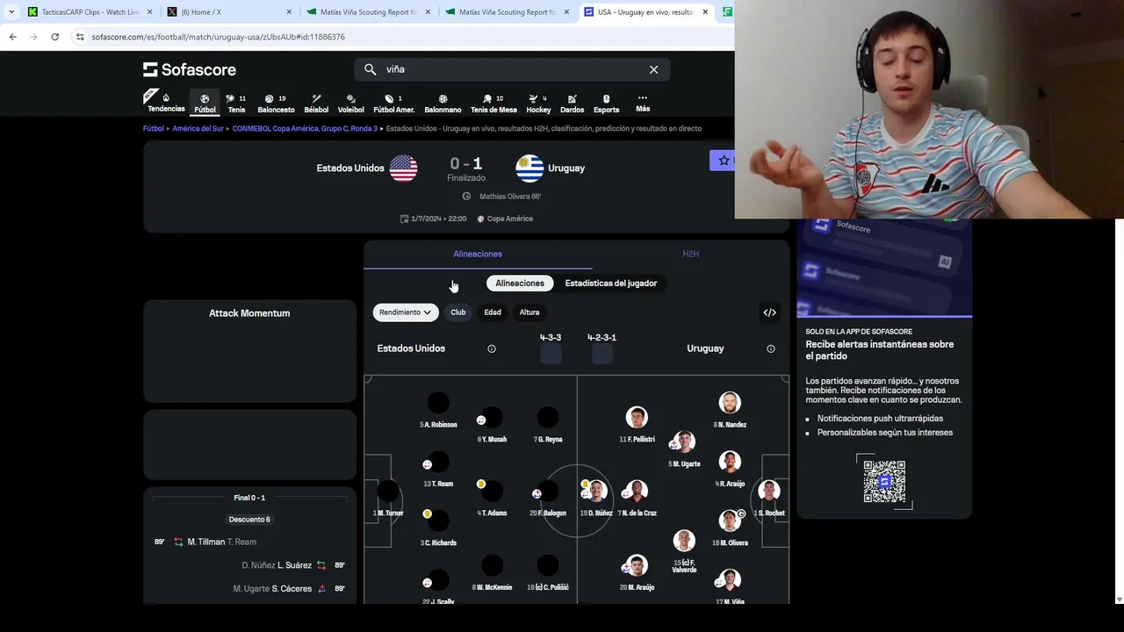This screenshot has width=1124, height=632.
Task: Open first Matías Viña Scouting Report tab
Action: coord(367,12)
